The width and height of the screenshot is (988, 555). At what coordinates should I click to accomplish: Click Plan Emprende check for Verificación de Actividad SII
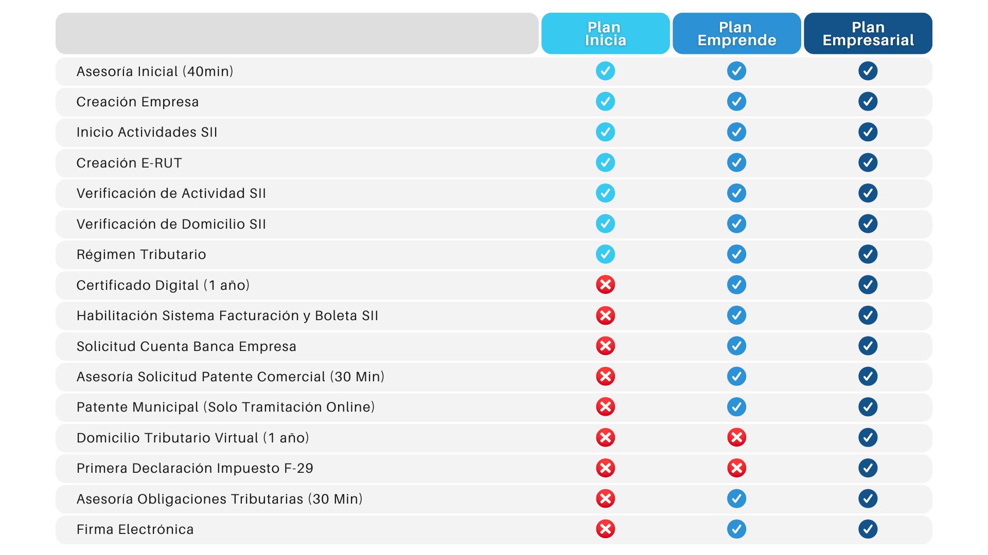pyautogui.click(x=736, y=193)
